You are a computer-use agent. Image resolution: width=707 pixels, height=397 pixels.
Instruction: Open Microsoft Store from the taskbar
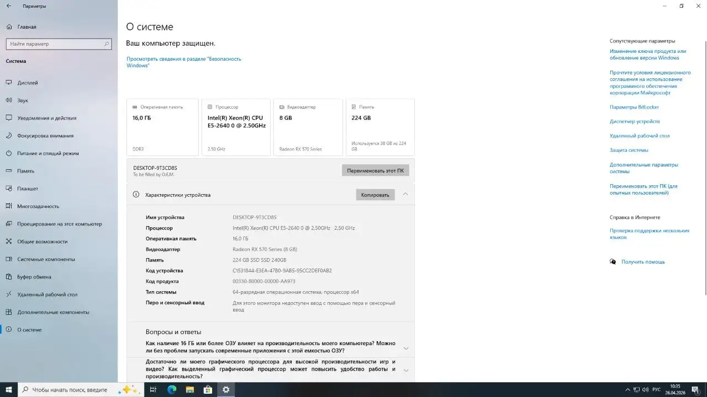[x=208, y=390]
